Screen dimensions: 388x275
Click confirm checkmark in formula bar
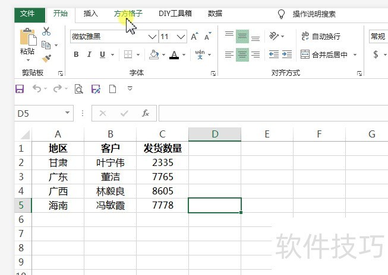pos(124,113)
